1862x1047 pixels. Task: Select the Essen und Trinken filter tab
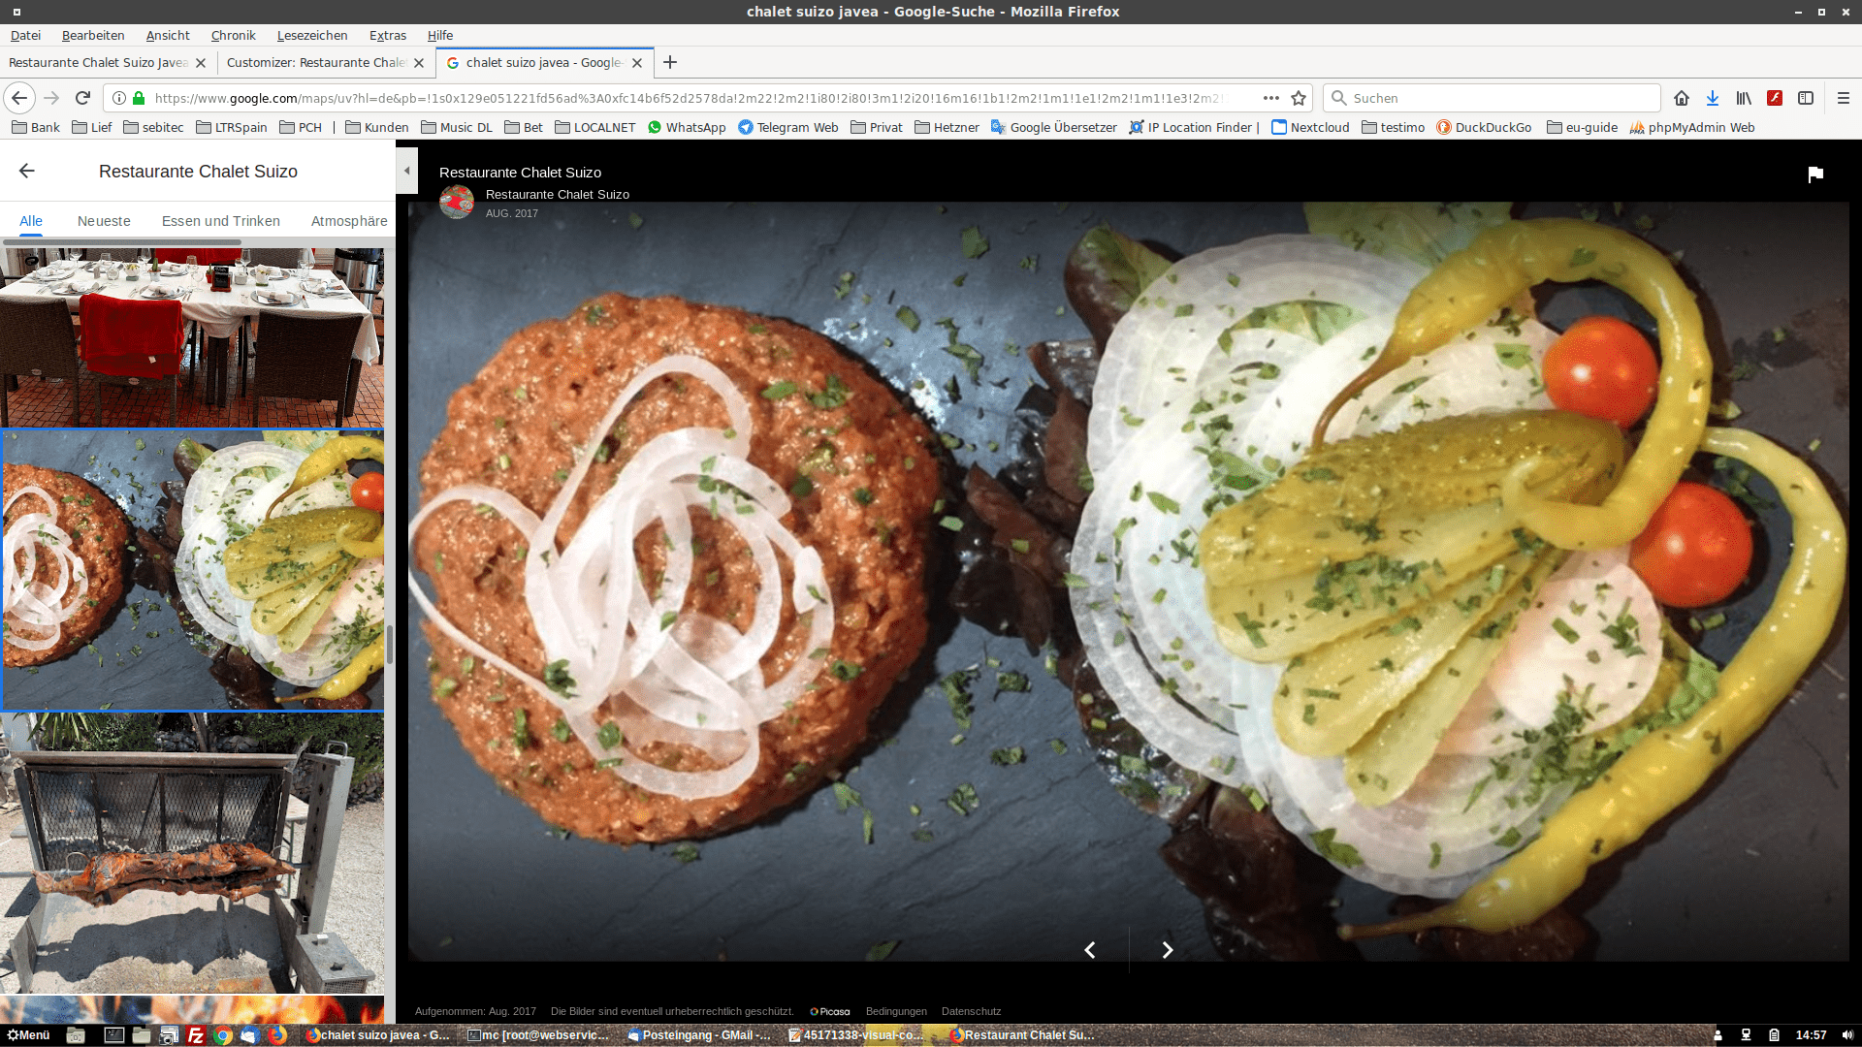221,221
